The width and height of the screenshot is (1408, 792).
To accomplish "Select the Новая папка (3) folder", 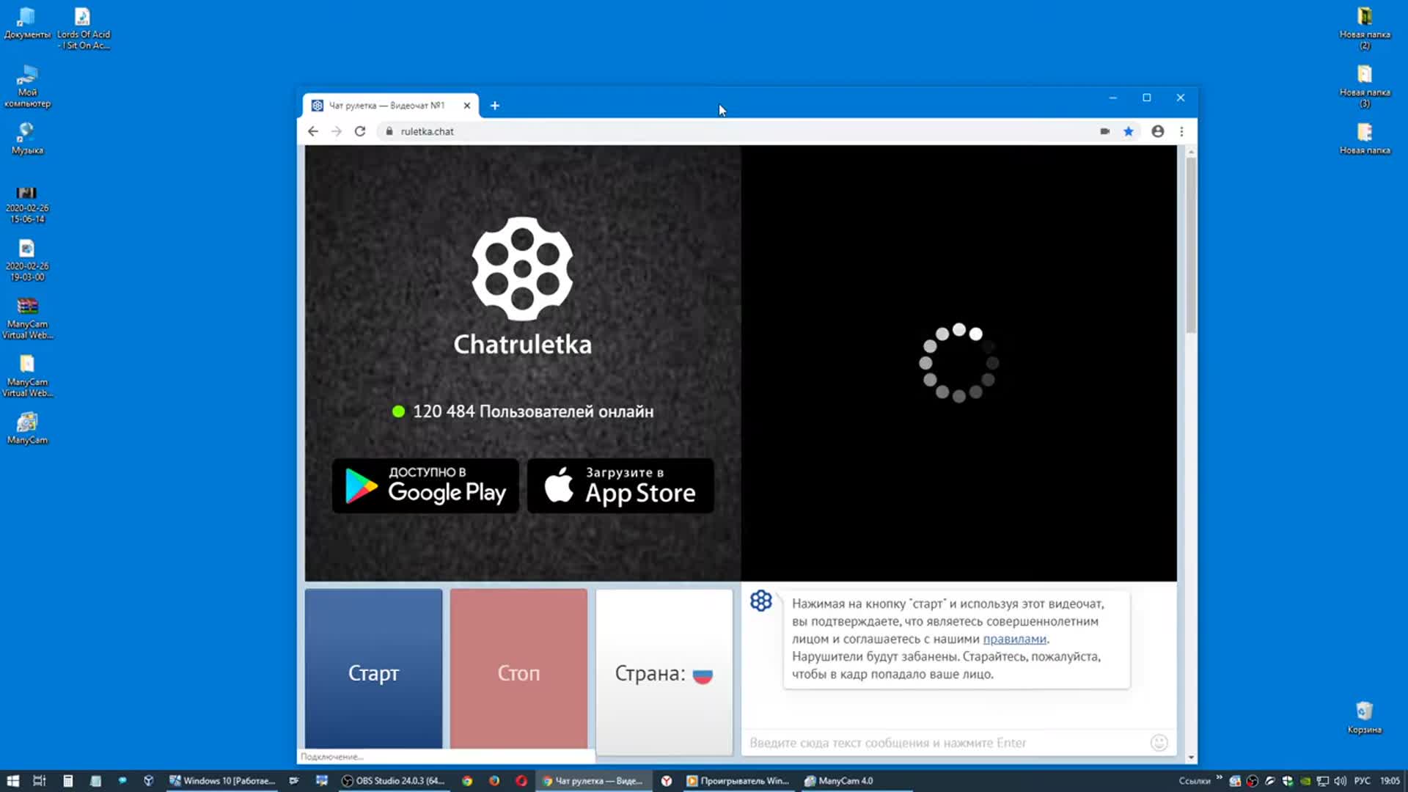I will [1365, 87].
